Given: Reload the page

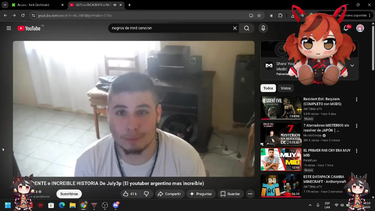Looking at the screenshot, I should tap(23, 16).
